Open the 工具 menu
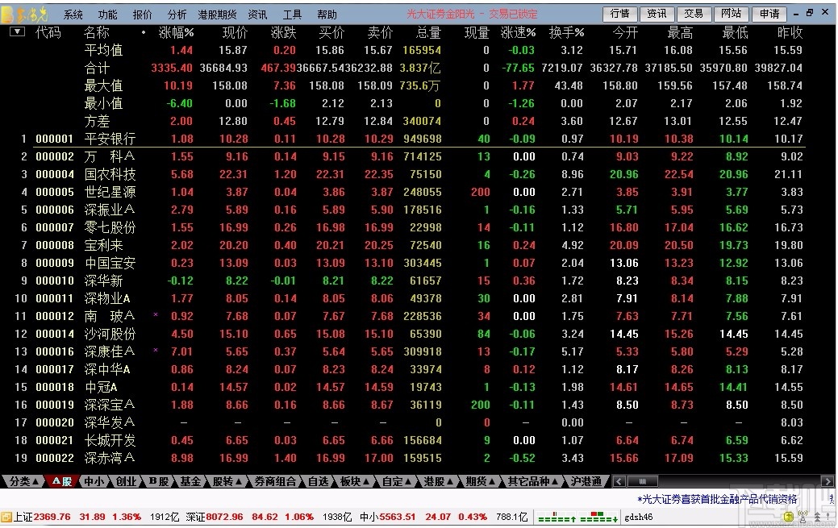The width and height of the screenshot is (838, 528). click(x=292, y=15)
